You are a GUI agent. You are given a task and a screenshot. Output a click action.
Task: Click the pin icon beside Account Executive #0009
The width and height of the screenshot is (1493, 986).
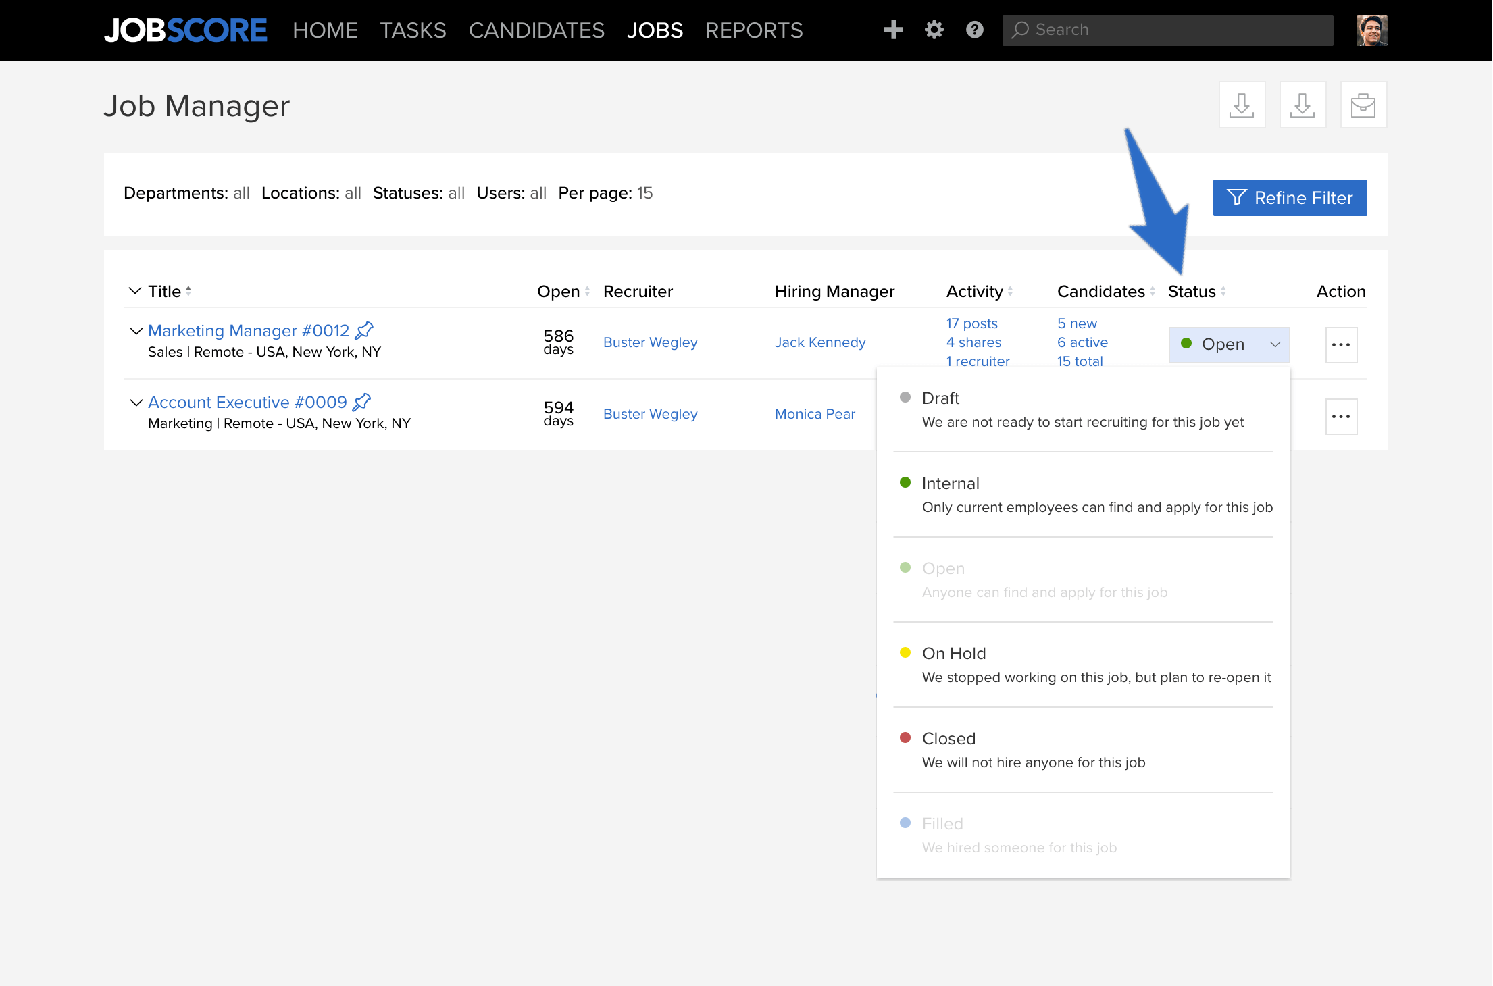[362, 402]
